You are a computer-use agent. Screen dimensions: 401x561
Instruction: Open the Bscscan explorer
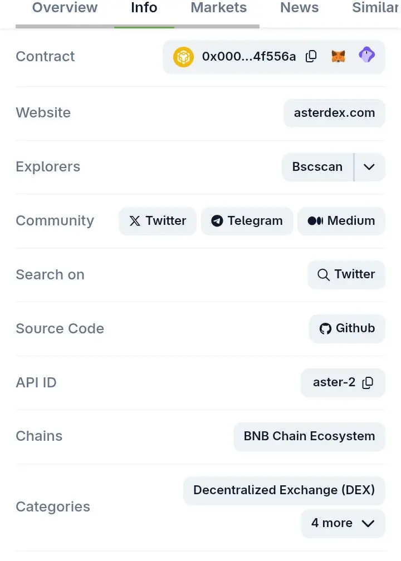(x=317, y=167)
